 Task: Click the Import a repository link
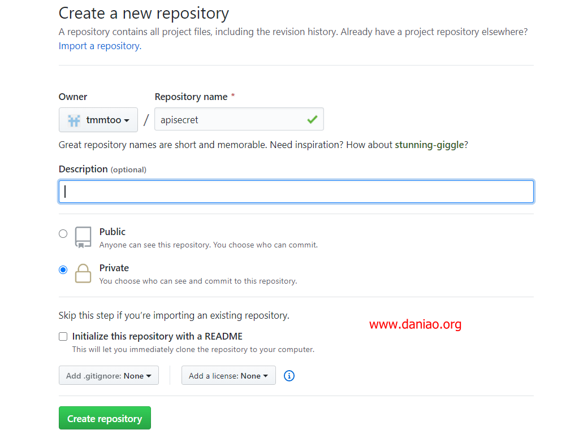tap(100, 46)
